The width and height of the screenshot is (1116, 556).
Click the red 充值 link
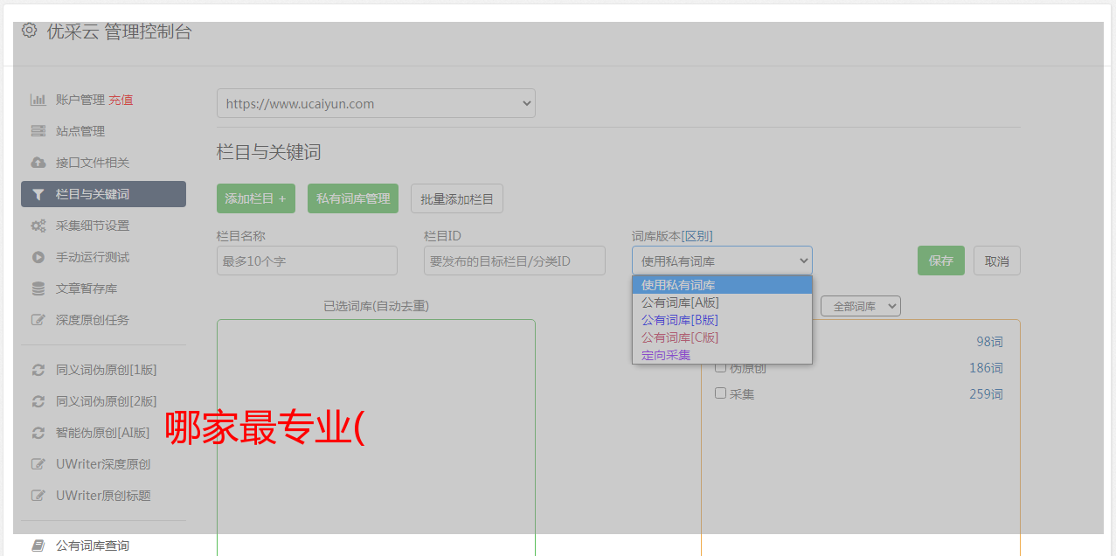point(121,100)
